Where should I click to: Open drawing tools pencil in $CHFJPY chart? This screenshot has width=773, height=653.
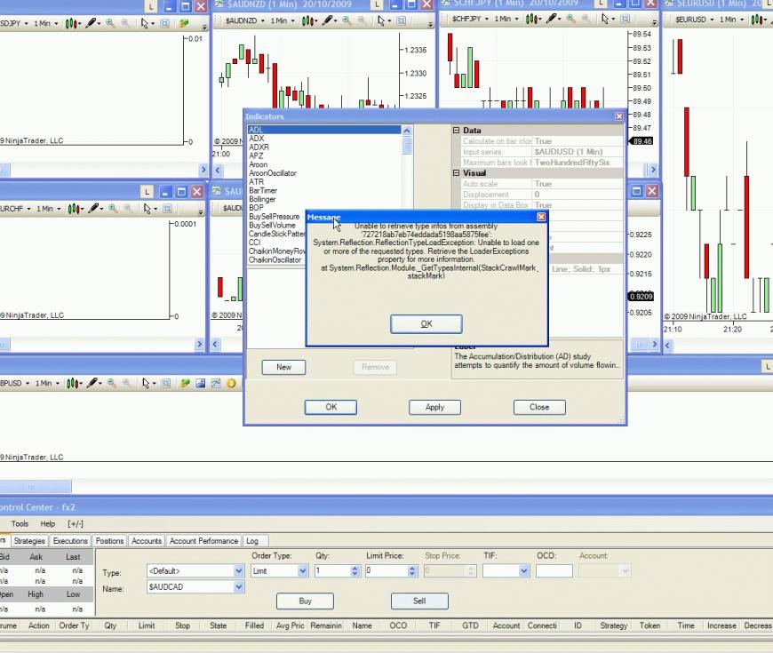pyautogui.click(x=553, y=19)
